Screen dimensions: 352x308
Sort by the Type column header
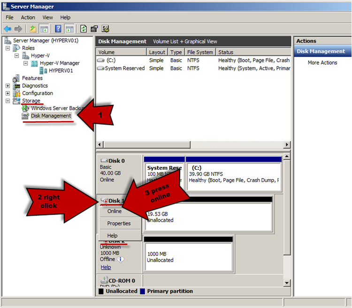point(176,52)
